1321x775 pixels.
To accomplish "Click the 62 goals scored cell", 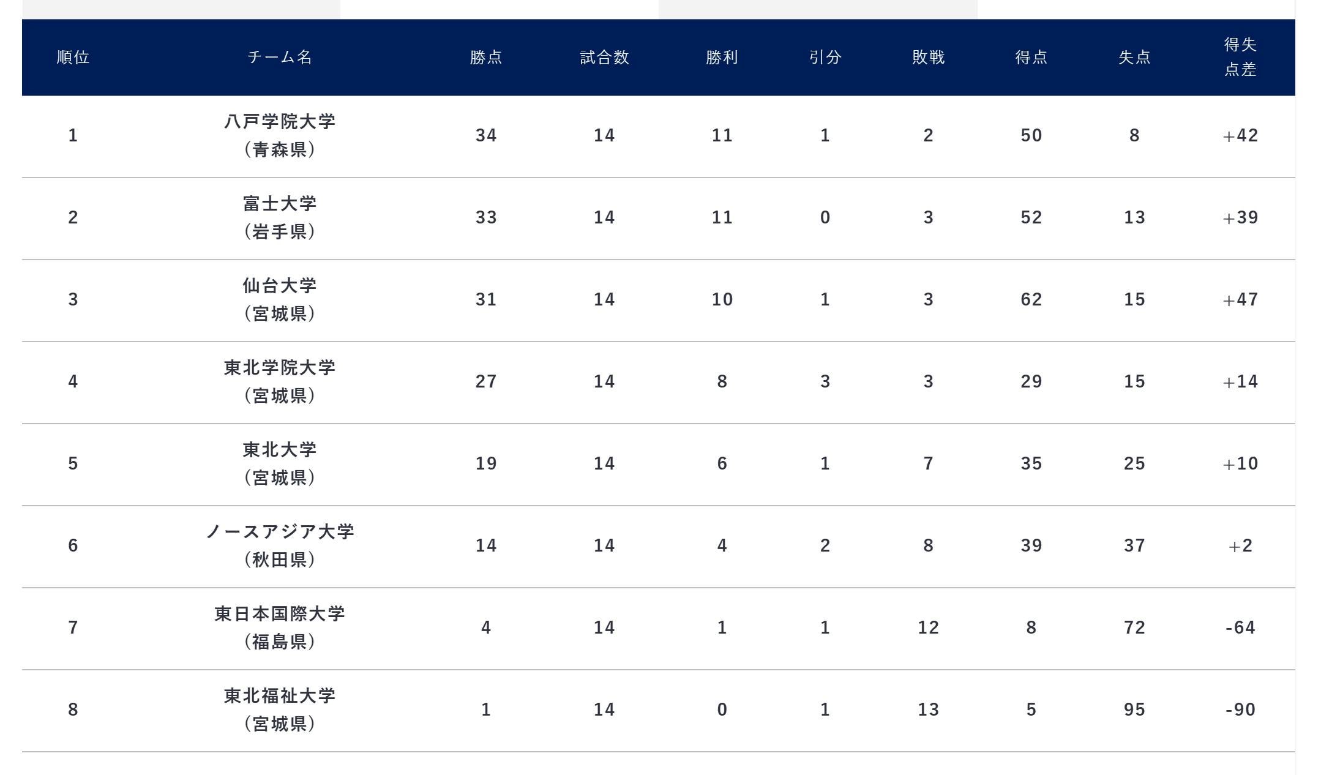I will coord(1031,300).
